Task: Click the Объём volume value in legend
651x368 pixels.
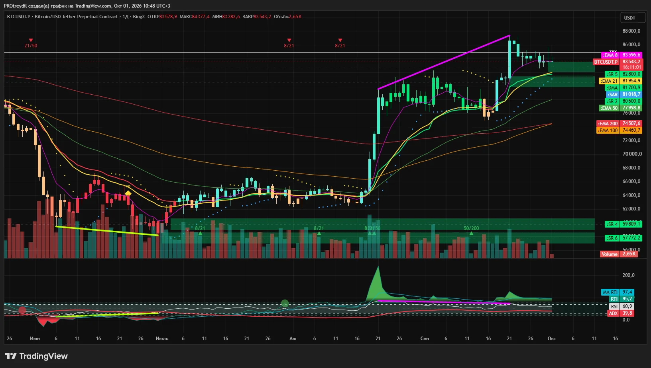Action: pos(295,17)
